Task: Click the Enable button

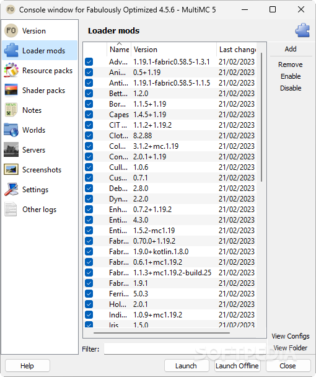Action: tap(291, 76)
